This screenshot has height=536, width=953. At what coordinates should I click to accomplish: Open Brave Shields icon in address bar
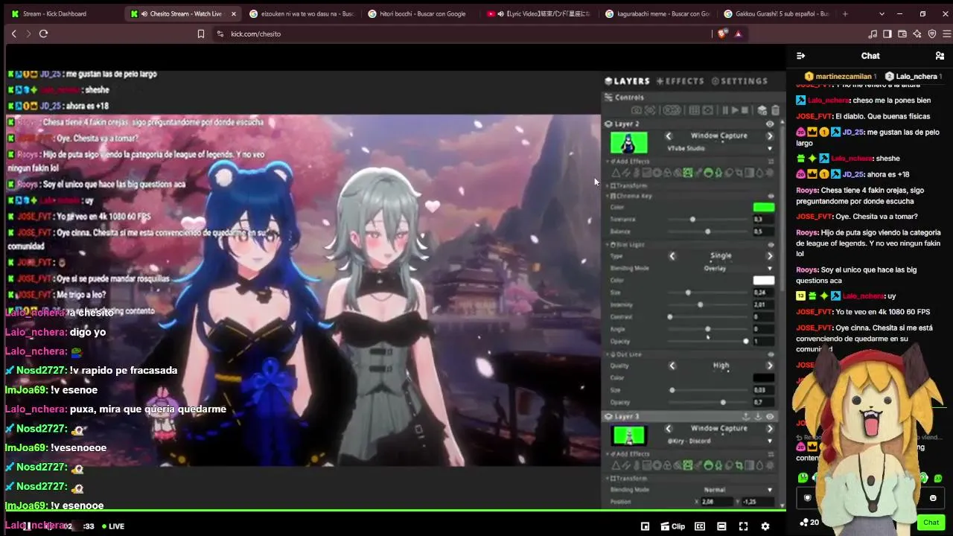722,33
